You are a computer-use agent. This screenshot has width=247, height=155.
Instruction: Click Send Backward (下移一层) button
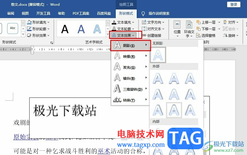point(206,29)
